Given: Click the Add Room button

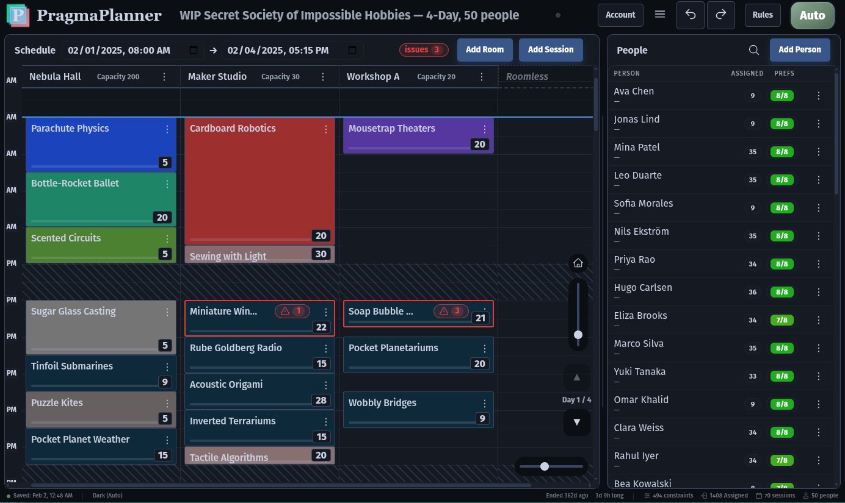Looking at the screenshot, I should coord(485,50).
